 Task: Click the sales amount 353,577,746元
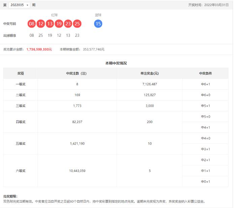click(94, 50)
